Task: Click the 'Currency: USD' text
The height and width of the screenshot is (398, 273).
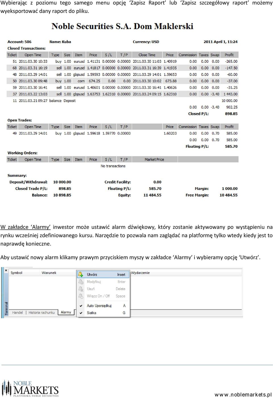Action: pyautogui.click(x=146, y=42)
